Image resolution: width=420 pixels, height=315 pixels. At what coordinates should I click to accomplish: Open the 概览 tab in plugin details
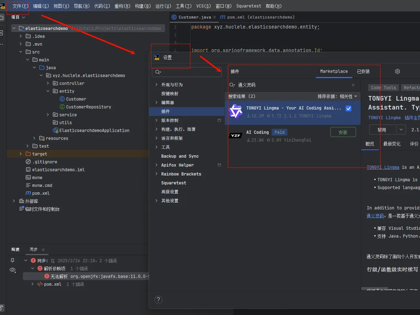[370, 144]
